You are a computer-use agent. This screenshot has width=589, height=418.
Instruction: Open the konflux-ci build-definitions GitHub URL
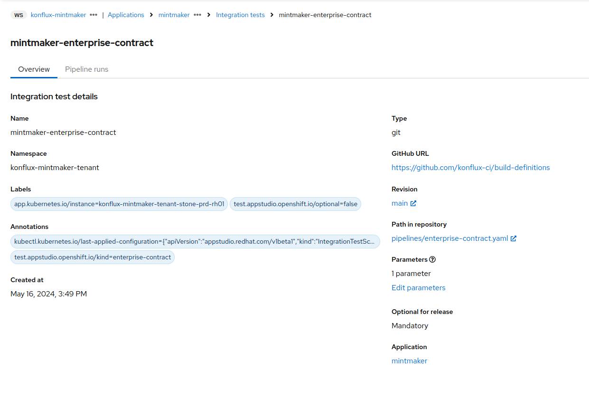(x=470, y=168)
